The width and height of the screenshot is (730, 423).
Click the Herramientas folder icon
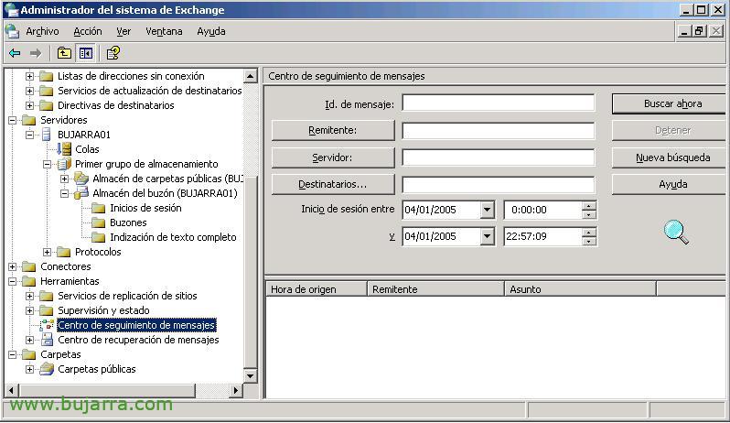click(29, 281)
